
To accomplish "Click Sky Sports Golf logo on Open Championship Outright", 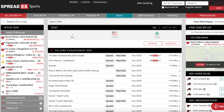I will click(155, 55).
